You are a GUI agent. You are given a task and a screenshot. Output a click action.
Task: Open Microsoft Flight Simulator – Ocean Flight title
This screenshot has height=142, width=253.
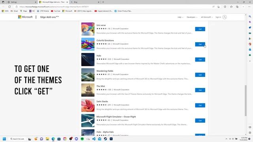pyautogui.click(x=116, y=117)
